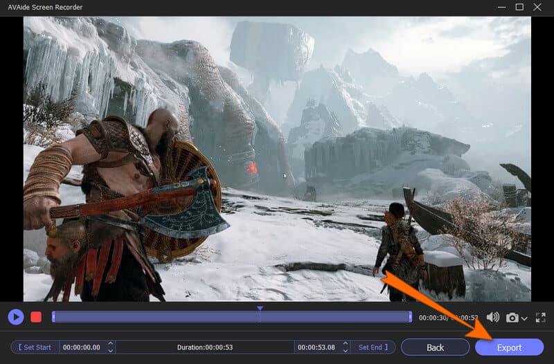
Task: Select the start time field 00:00:00.00
Action: click(82, 347)
